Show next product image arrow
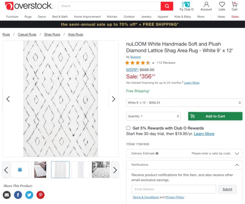Screen dimensions: 245x204 113,99
